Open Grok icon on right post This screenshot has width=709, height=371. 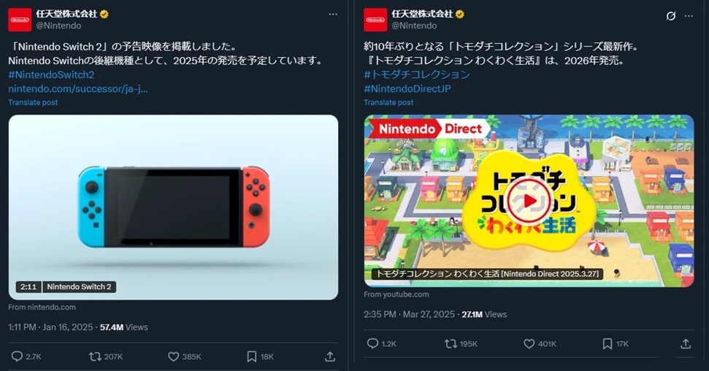tap(671, 16)
